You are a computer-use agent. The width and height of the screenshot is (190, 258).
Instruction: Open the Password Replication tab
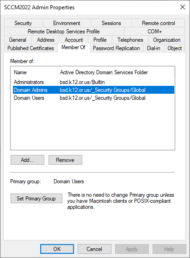(116, 48)
